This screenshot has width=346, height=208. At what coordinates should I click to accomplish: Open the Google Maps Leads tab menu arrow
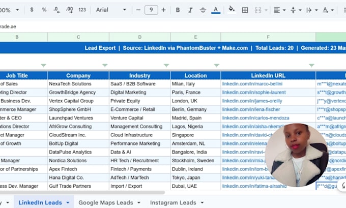(139, 202)
